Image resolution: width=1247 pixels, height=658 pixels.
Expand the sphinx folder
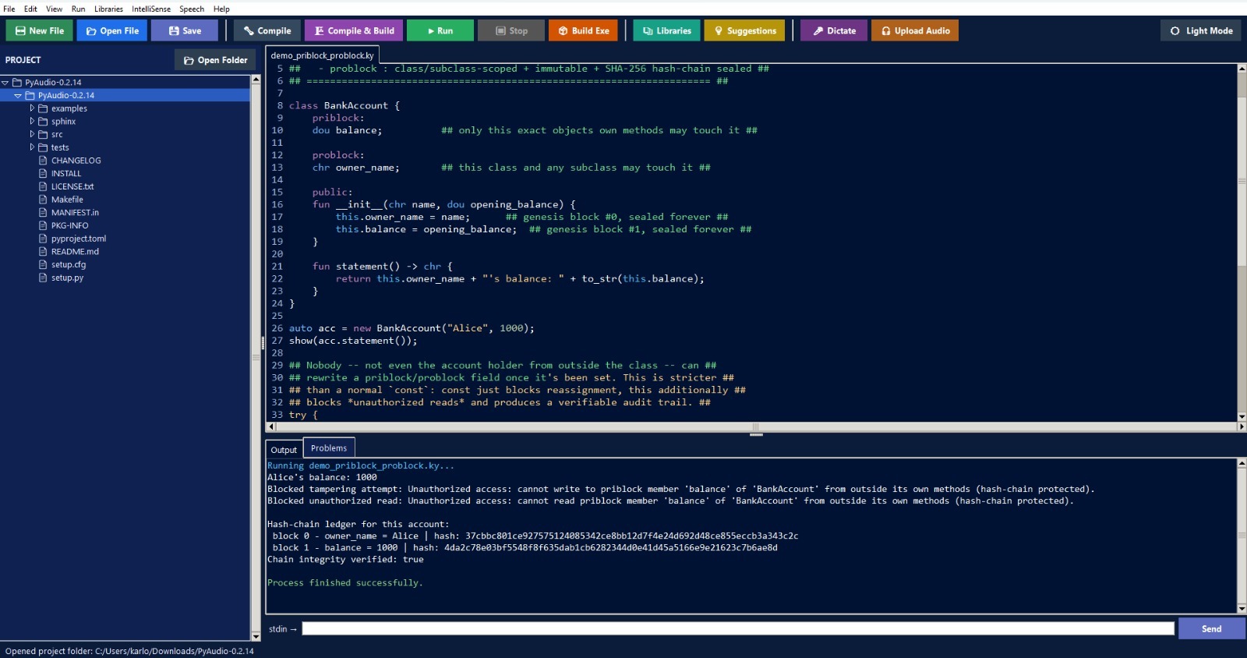tap(32, 121)
